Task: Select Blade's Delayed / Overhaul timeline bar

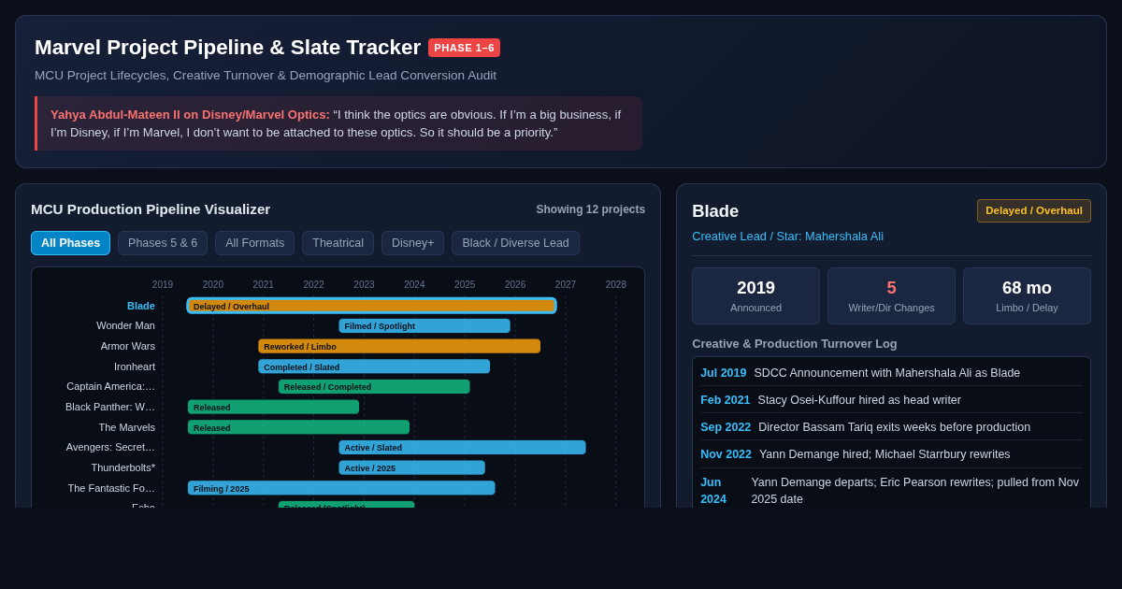Action: (371, 306)
